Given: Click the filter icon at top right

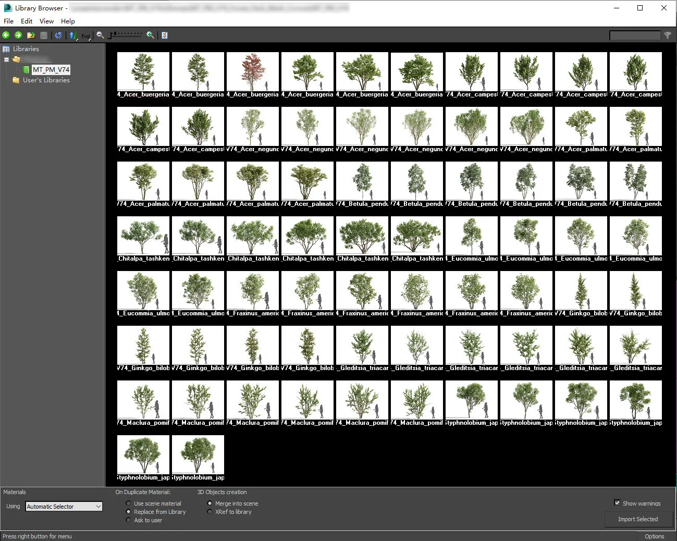Looking at the screenshot, I should tap(668, 35).
